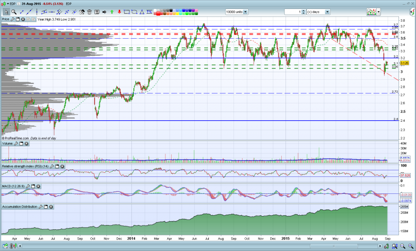
Task: Open RSI (14) indicator settings wrench
Action: (52, 167)
